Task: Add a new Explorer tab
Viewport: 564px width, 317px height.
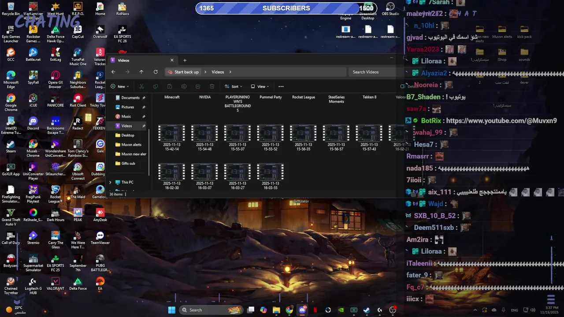Action: (x=185, y=60)
